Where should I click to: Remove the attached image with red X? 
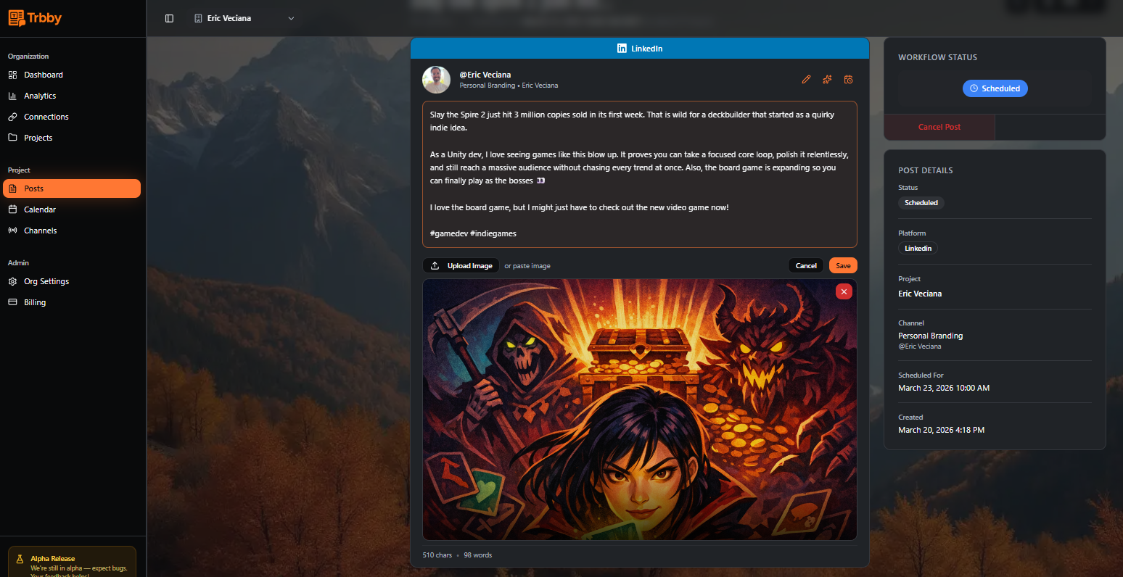(x=844, y=291)
